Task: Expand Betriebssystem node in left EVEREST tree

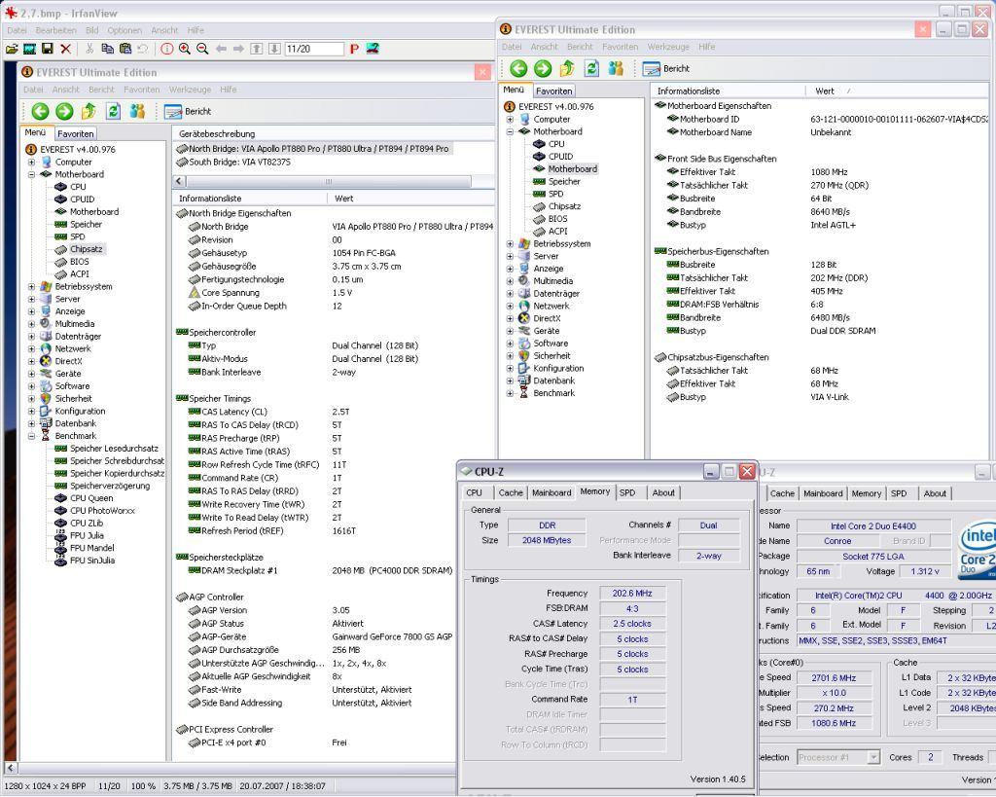Action: (x=31, y=287)
